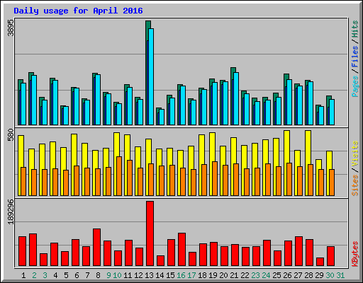Click the red KBytes bar for day 8
363x283 pixels.
96,248
